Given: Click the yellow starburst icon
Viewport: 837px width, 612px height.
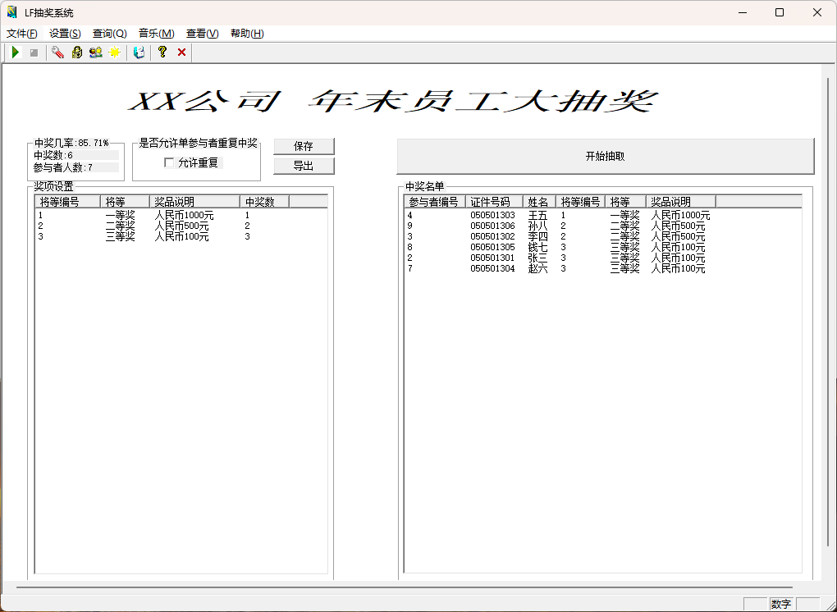Looking at the screenshot, I should tap(115, 53).
